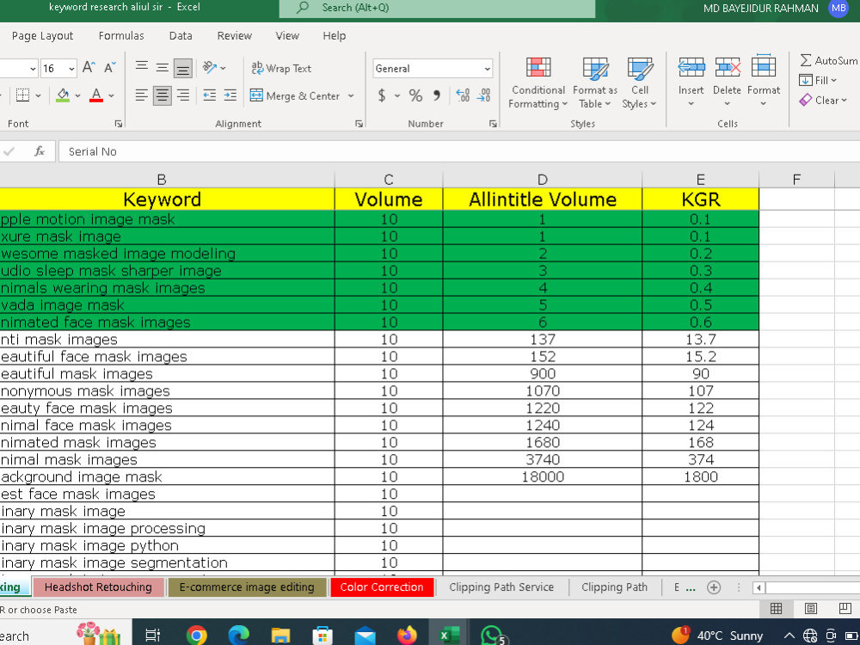Click Decrease Decimal icon
Screen dimensions: 860x645
tap(483, 96)
